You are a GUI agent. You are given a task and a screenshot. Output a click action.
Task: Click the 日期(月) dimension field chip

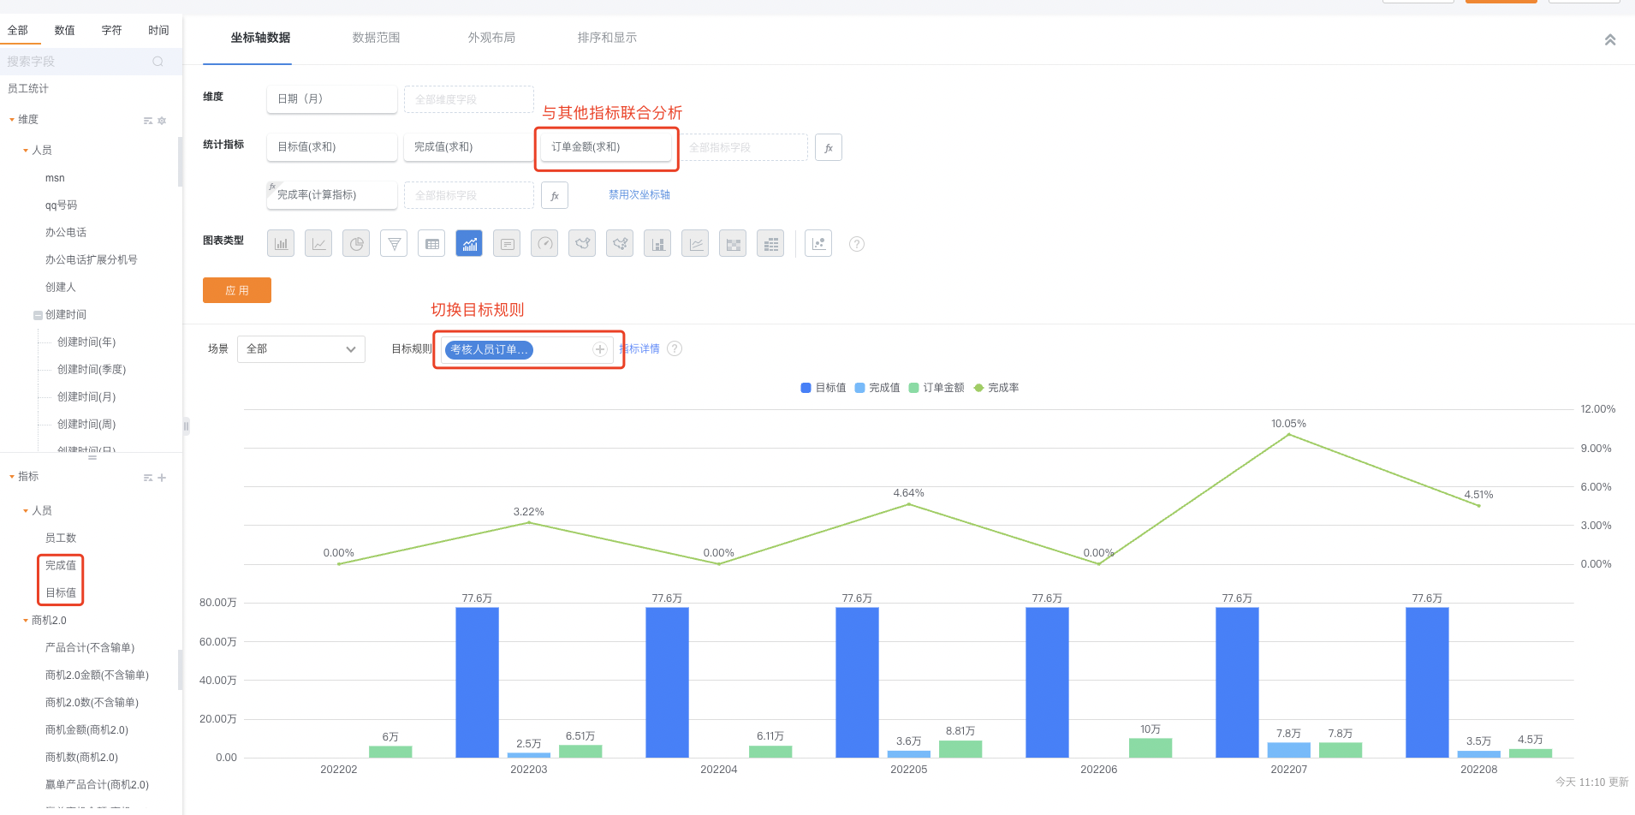pos(332,99)
